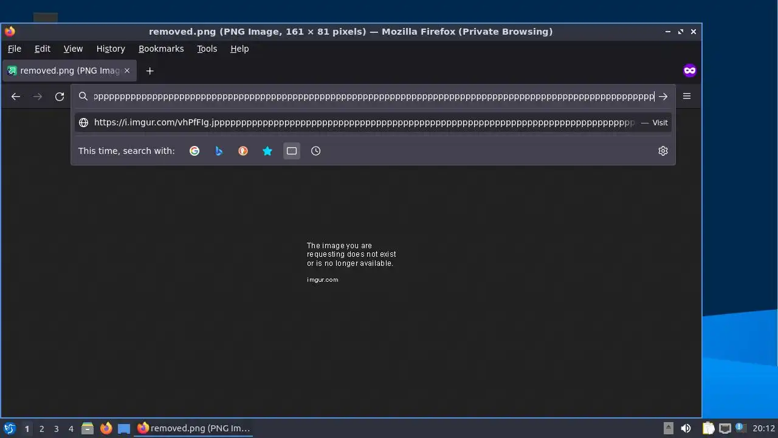Open the Bookmarks menu
The width and height of the screenshot is (778, 438).
161,49
